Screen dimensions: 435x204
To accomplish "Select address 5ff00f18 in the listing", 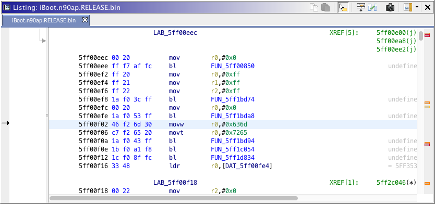I will [x=93, y=190].
